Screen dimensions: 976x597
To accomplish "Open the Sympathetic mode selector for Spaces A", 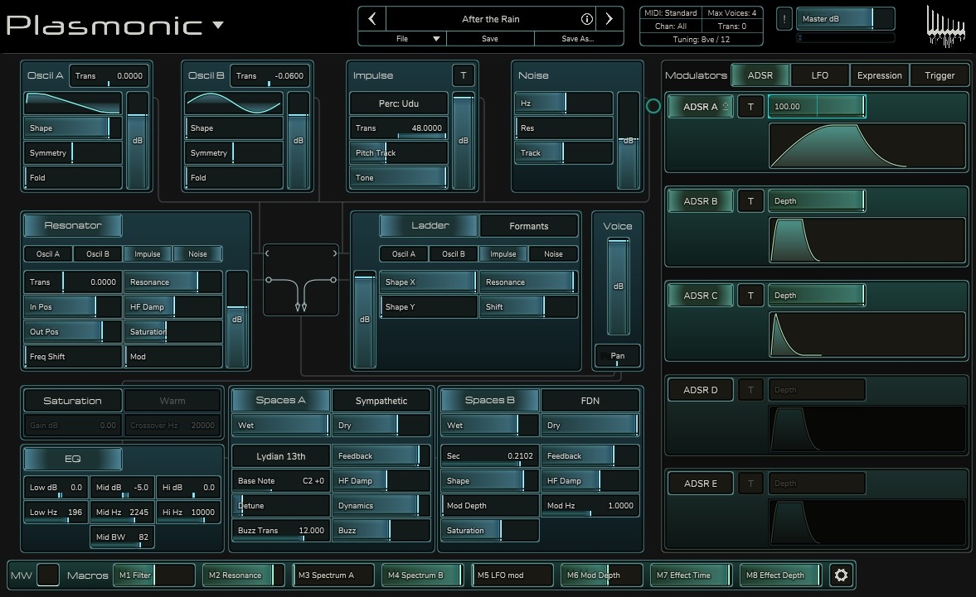I will click(x=381, y=401).
